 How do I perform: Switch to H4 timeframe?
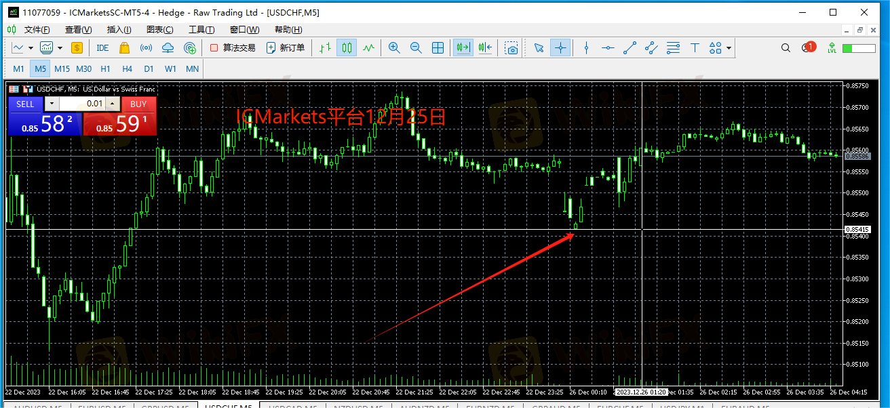[x=127, y=68]
